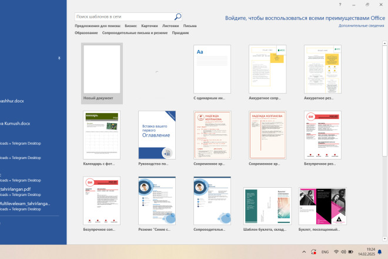Click the volume speaker tray icon

tap(343, 252)
